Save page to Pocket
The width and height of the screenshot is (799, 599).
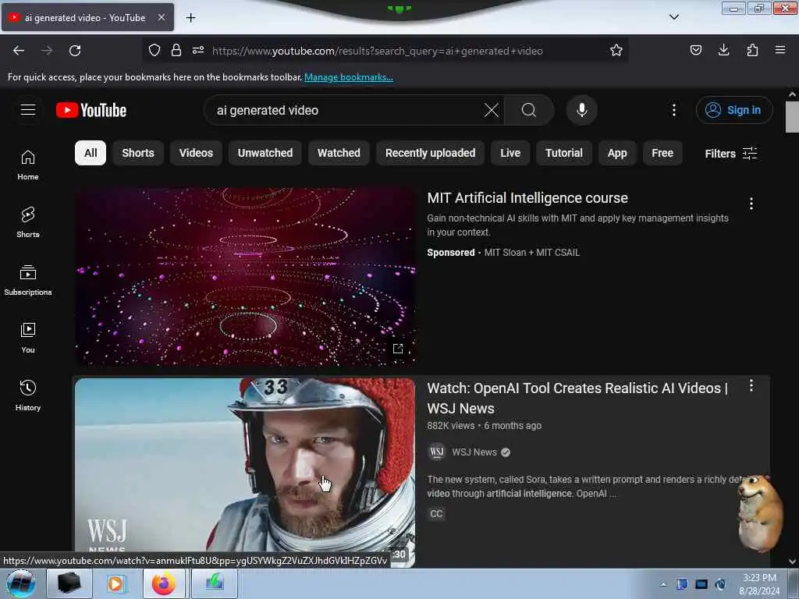click(x=695, y=51)
